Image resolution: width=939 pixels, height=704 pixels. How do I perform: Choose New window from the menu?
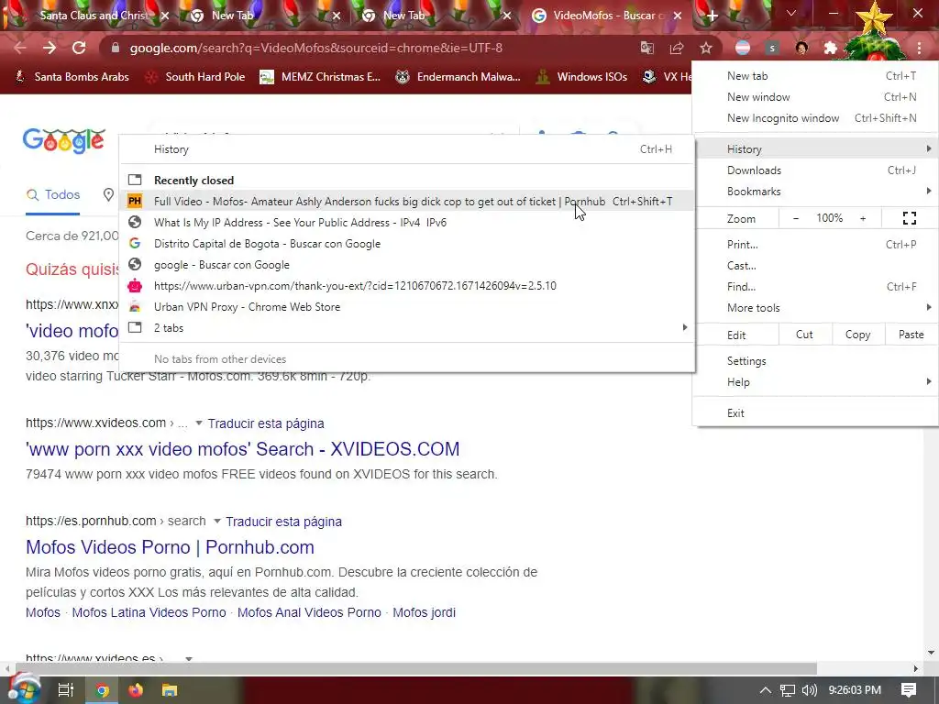click(815, 97)
